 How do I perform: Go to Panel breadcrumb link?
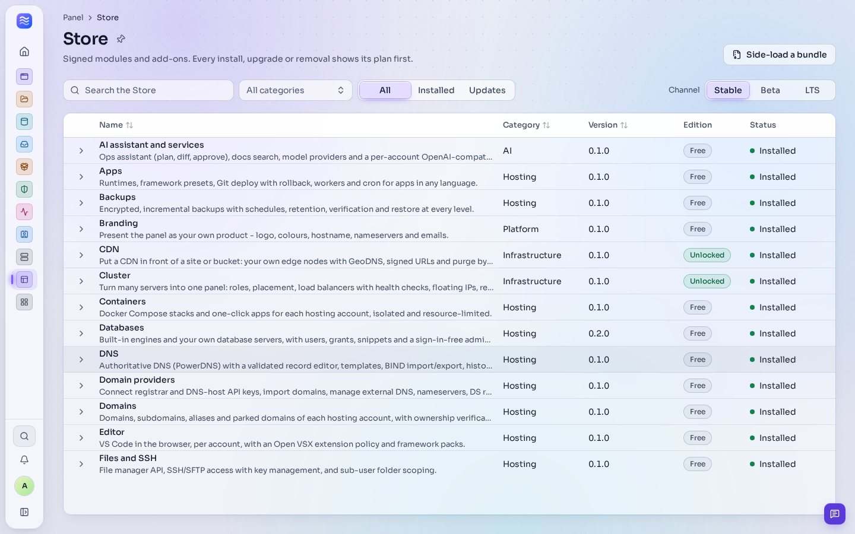pyautogui.click(x=73, y=18)
